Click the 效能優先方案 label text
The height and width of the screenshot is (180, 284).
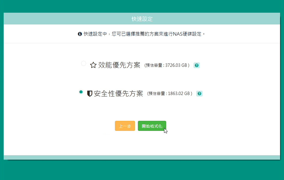tap(119, 65)
